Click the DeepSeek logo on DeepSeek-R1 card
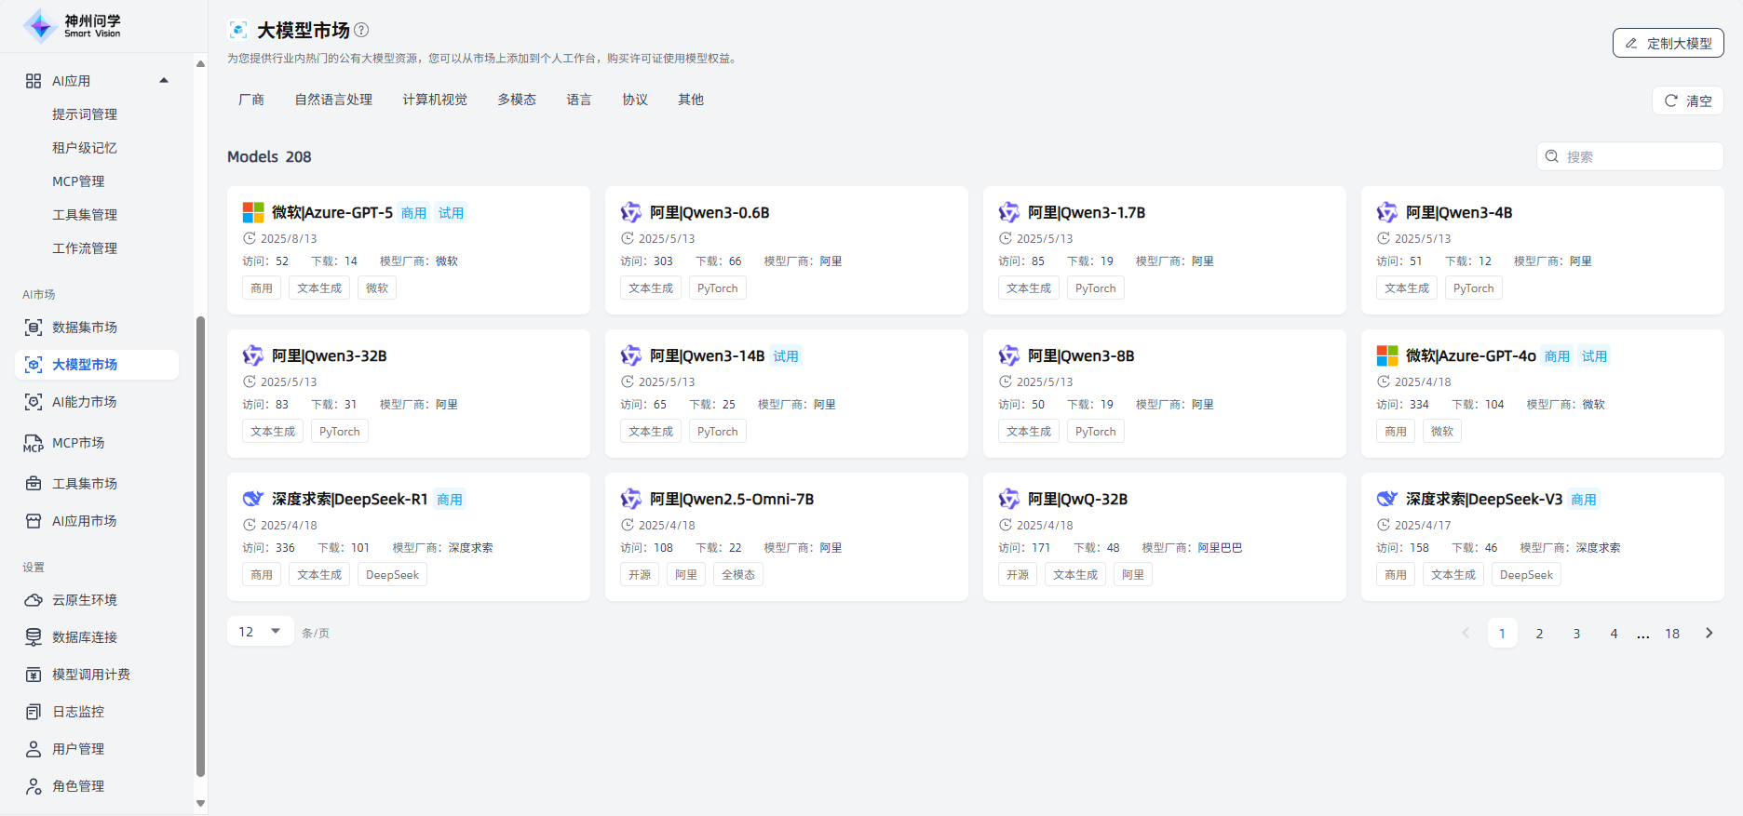 (253, 500)
